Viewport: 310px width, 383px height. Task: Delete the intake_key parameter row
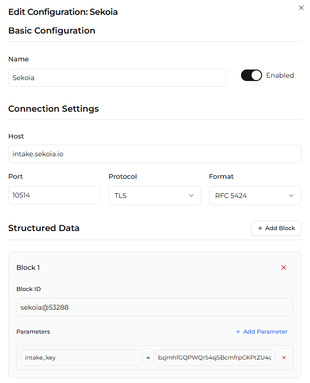(x=284, y=358)
